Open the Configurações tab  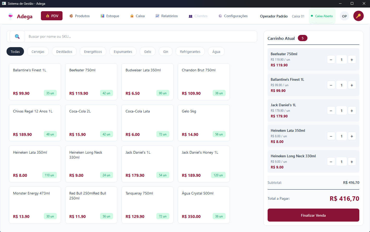point(233,16)
